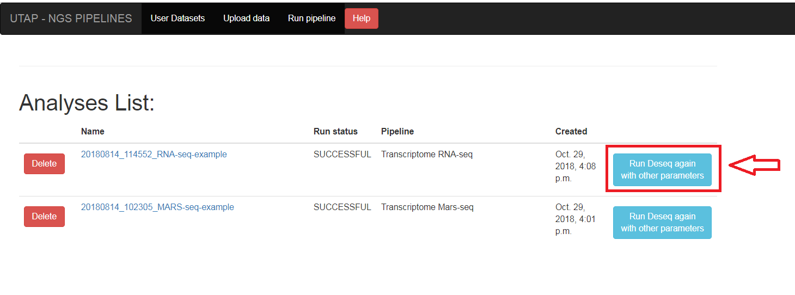Click the Name column header
The width and height of the screenshot is (795, 295).
coord(93,131)
